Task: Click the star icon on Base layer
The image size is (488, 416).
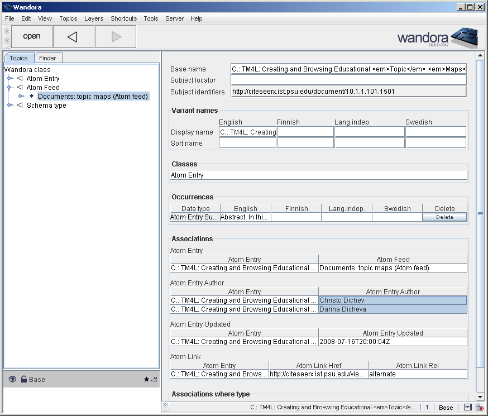Action: [146, 379]
